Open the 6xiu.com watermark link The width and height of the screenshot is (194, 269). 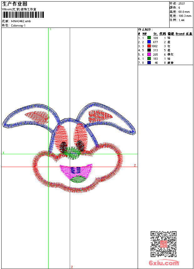[164, 263]
